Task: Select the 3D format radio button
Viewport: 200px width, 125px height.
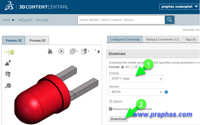Action: (122, 67)
